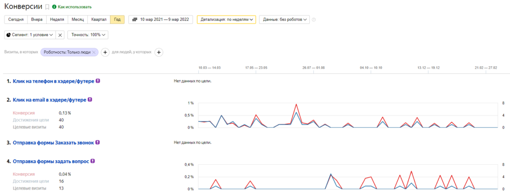Screen dimensions: 510x194
Task: Select the Месяц period tab
Action: coord(78,19)
